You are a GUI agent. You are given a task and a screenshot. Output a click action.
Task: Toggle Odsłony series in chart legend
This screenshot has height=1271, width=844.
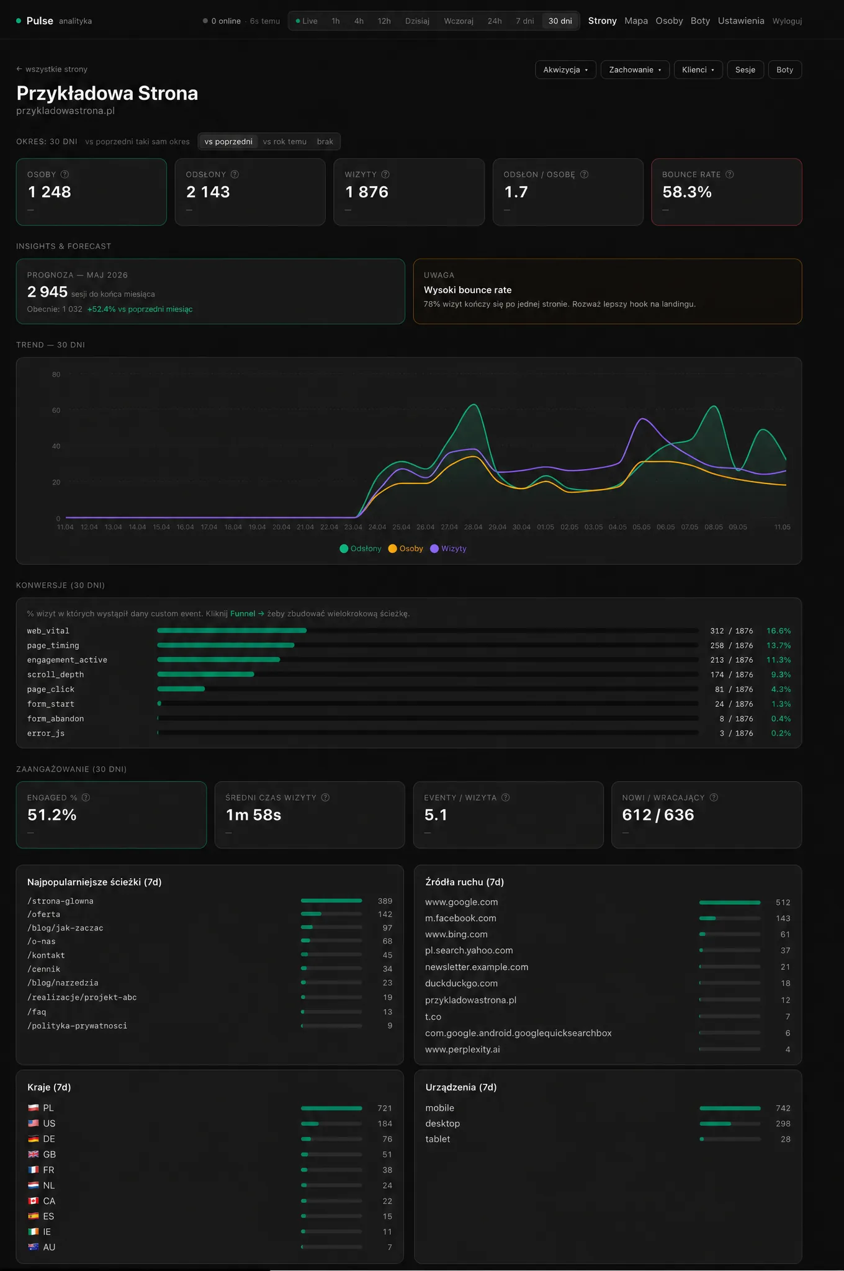pos(361,549)
